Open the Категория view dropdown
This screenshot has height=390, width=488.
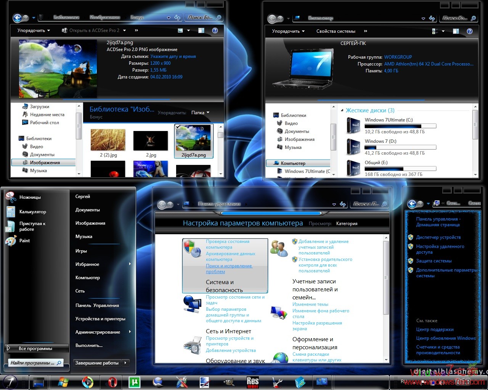pos(347,224)
